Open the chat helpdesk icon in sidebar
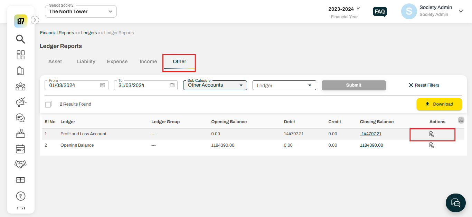The width and height of the screenshot is (472, 217). coord(20,118)
